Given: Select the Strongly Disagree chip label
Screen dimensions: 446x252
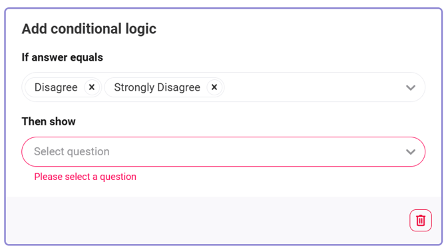Looking at the screenshot, I should coord(157,87).
